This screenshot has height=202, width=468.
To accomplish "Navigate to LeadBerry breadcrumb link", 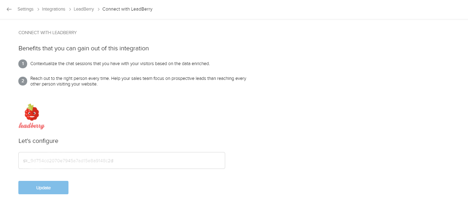I will click(x=84, y=9).
